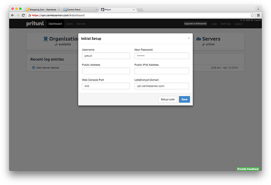Click the '3:26 am - Apr 10 2016' timestamp

tap(224, 68)
